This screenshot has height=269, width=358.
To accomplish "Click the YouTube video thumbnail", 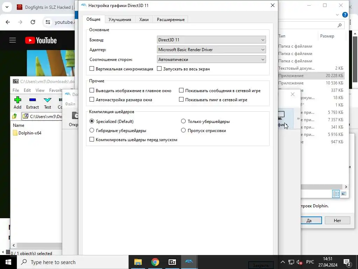I will [x=51, y=63].
